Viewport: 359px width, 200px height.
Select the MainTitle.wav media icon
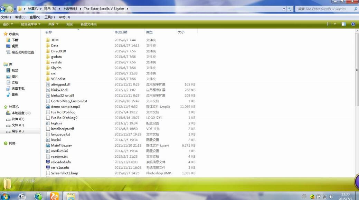[48, 146]
